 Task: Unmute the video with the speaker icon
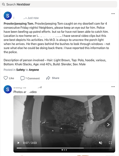[x=101, y=143]
